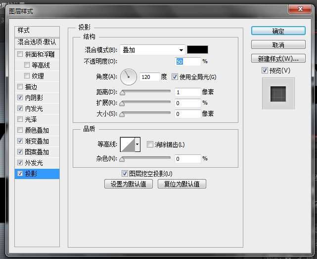The height and width of the screenshot is (259, 317).
Task: Click the 角度 angle dial
Action: 129,77
